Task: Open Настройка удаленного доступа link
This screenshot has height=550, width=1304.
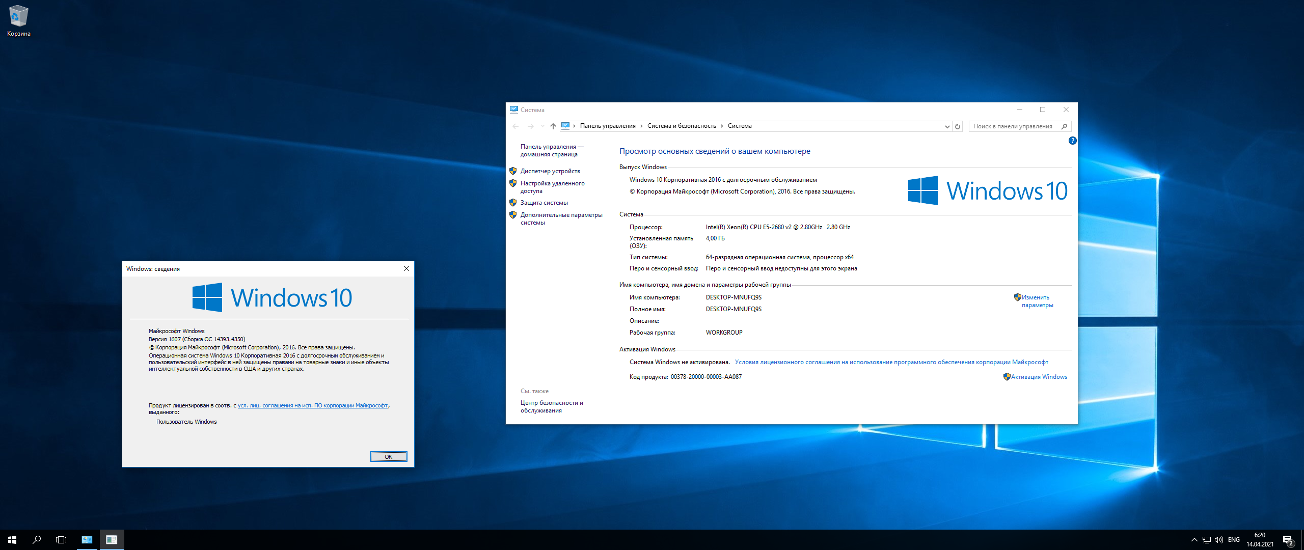Action: [x=552, y=187]
